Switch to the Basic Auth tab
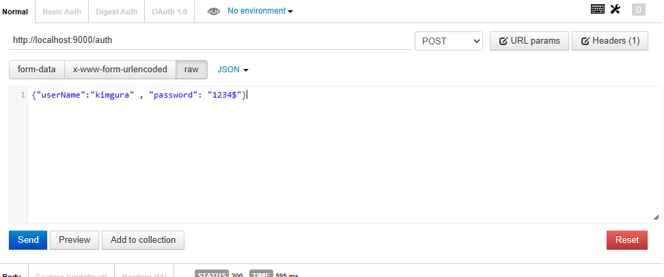This screenshot has height=277, width=664. (x=62, y=12)
